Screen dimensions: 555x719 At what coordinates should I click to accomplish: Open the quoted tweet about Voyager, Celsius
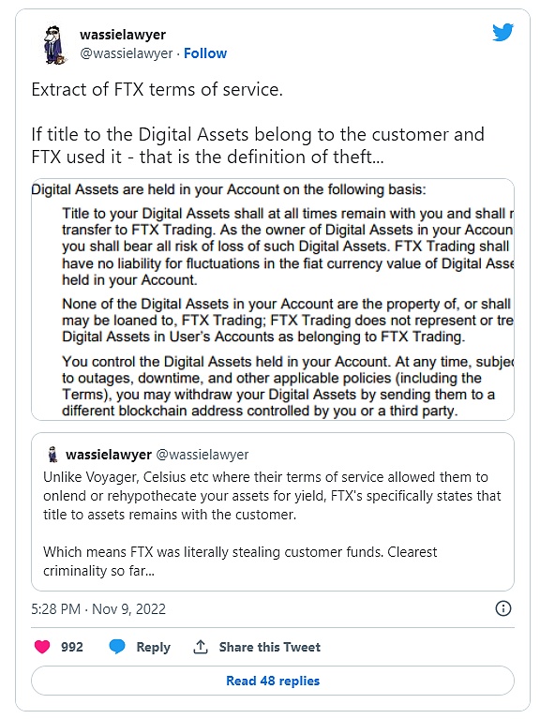click(x=273, y=512)
